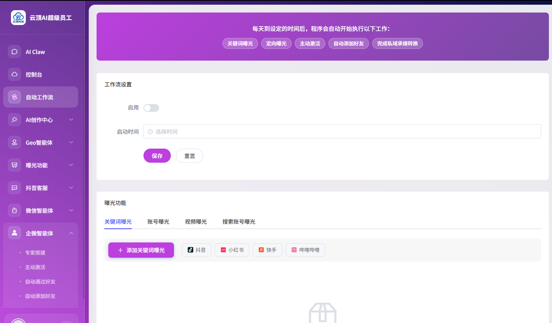Click the 关键词曝光 pill in banner

coord(240,43)
